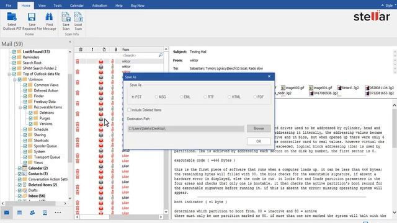Open the Help ribbon tab
397x223 pixels.
(x=118, y=6)
